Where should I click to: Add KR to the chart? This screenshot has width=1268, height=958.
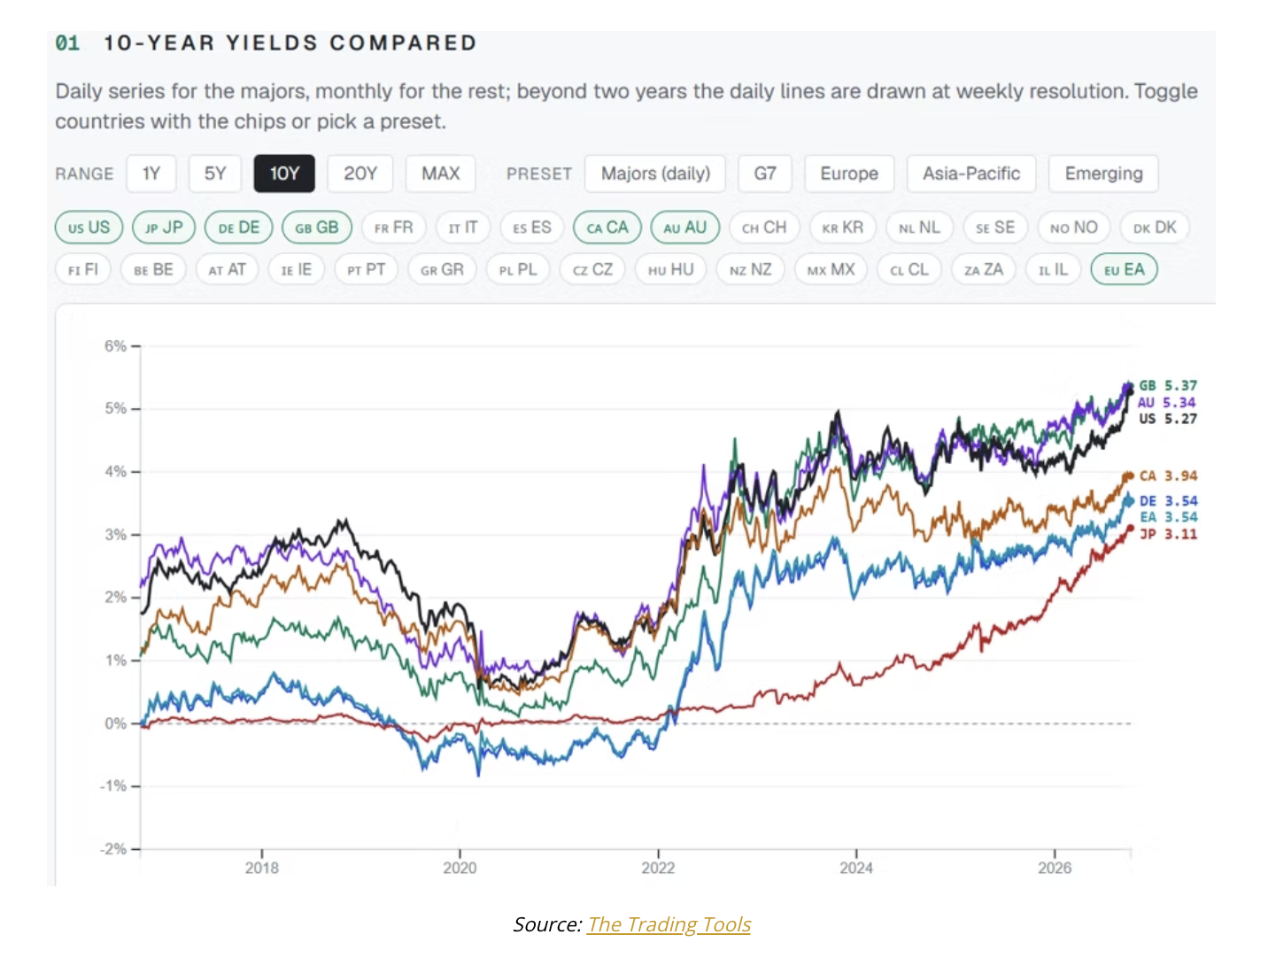[843, 228]
